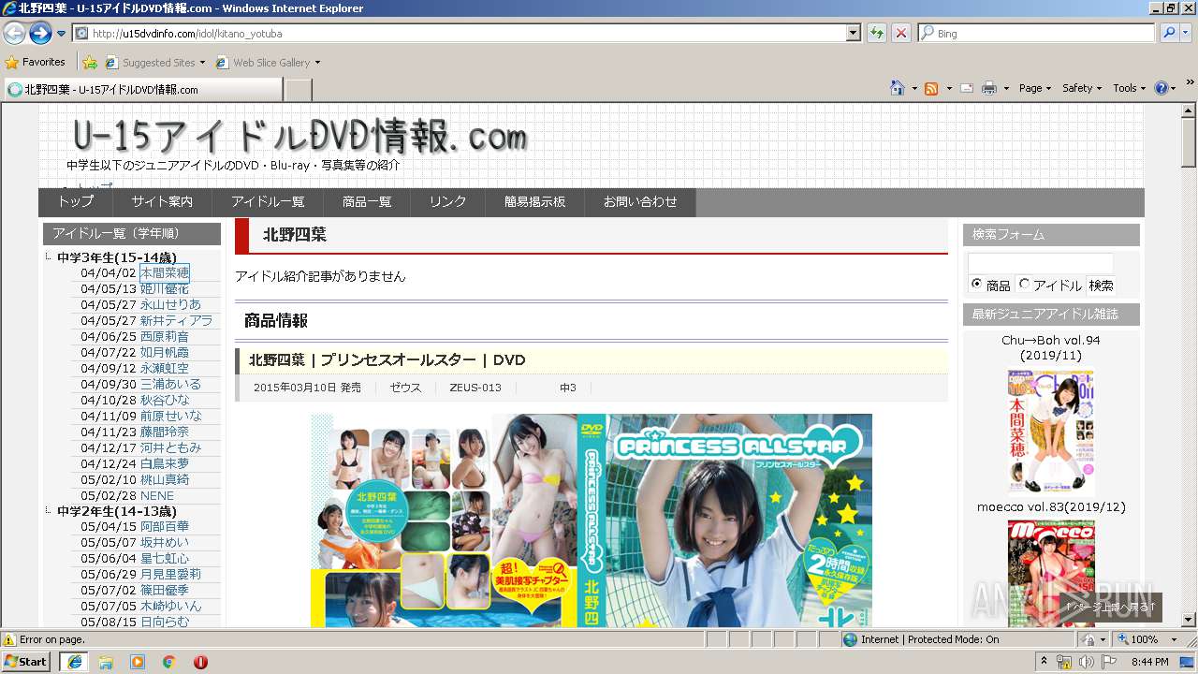Open the Page menu
Viewport: 1198px width, 674px height.
pos(1035,88)
